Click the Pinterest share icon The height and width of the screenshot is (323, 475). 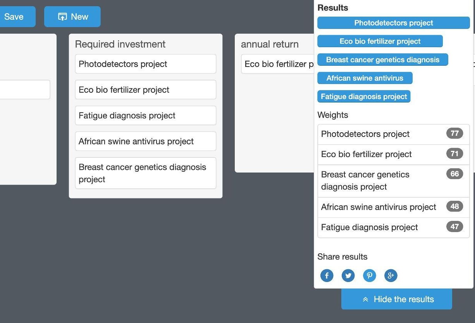pyautogui.click(x=369, y=275)
